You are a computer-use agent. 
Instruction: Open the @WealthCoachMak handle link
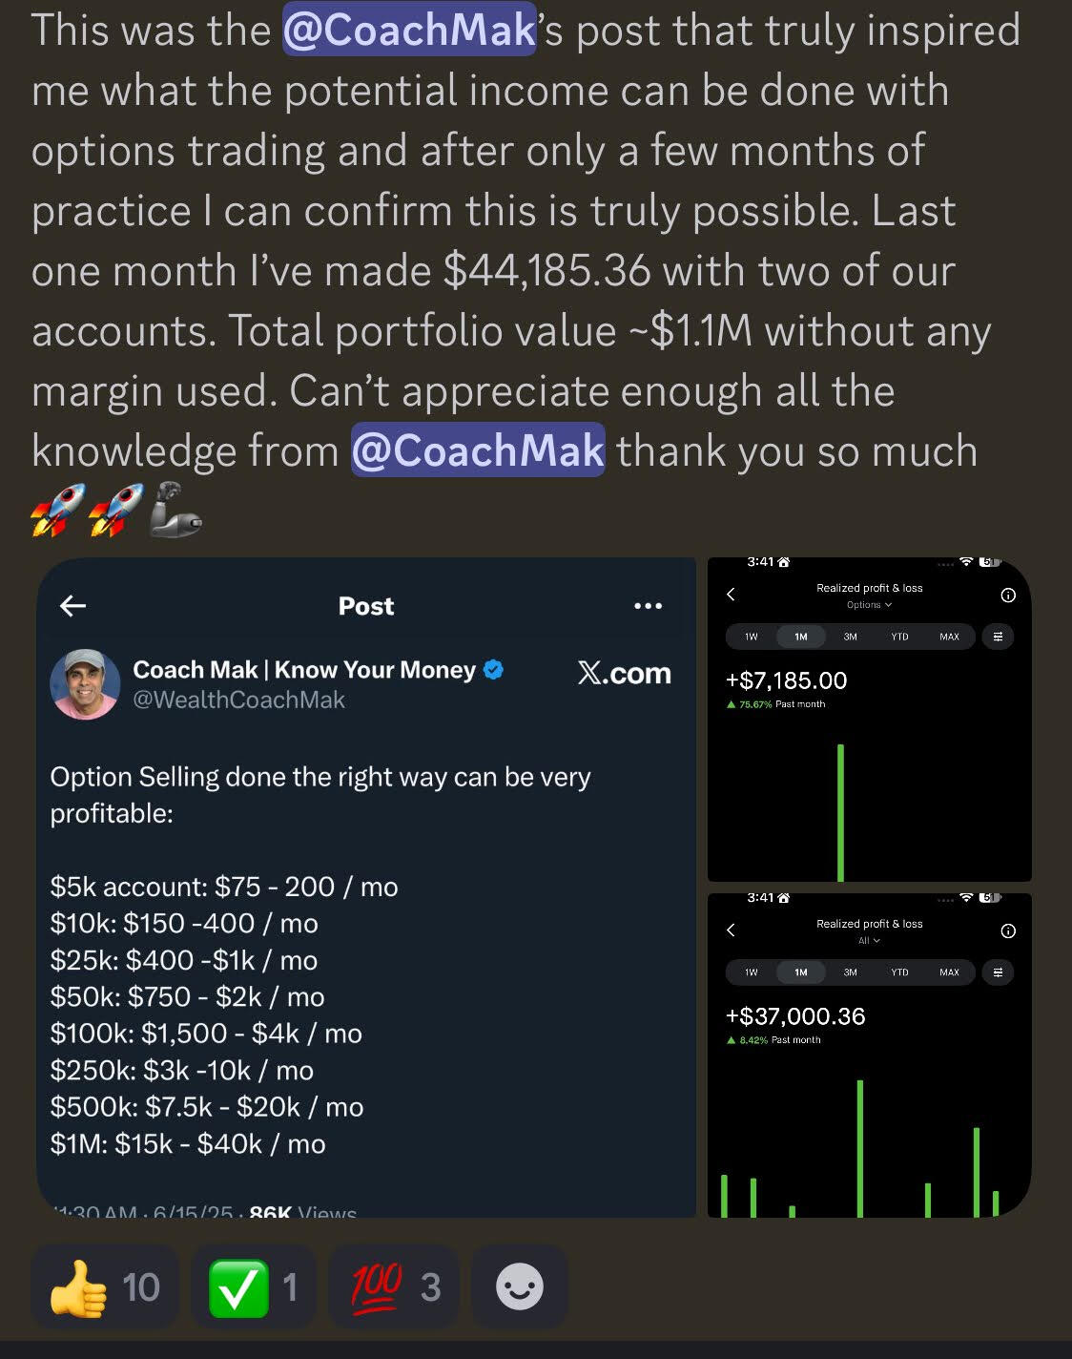238,700
